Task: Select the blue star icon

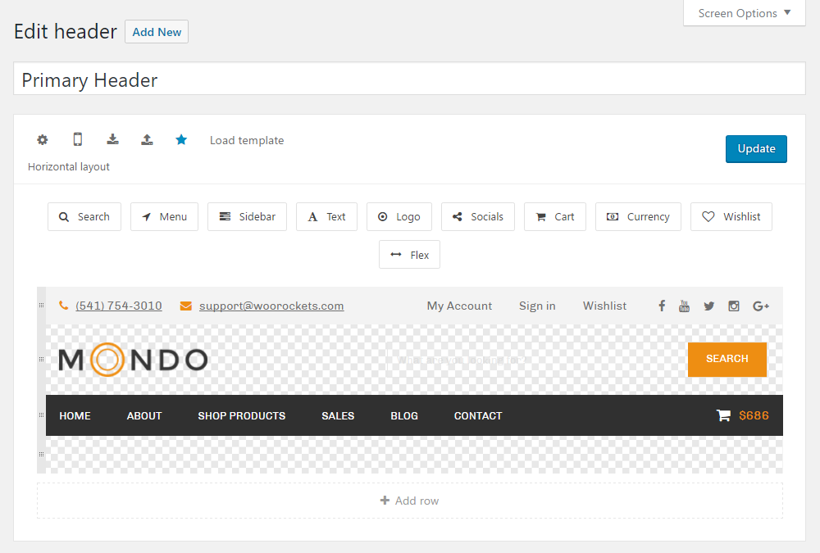Action: coord(181,139)
